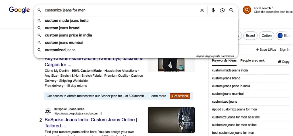This screenshot has width=293, height=136.
Task: Open keyword 'custom jeans brand' in panel
Action: click(226, 78)
